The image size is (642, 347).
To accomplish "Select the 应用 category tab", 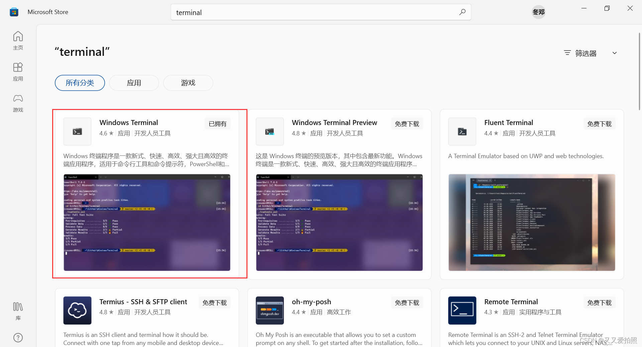I will (x=134, y=83).
